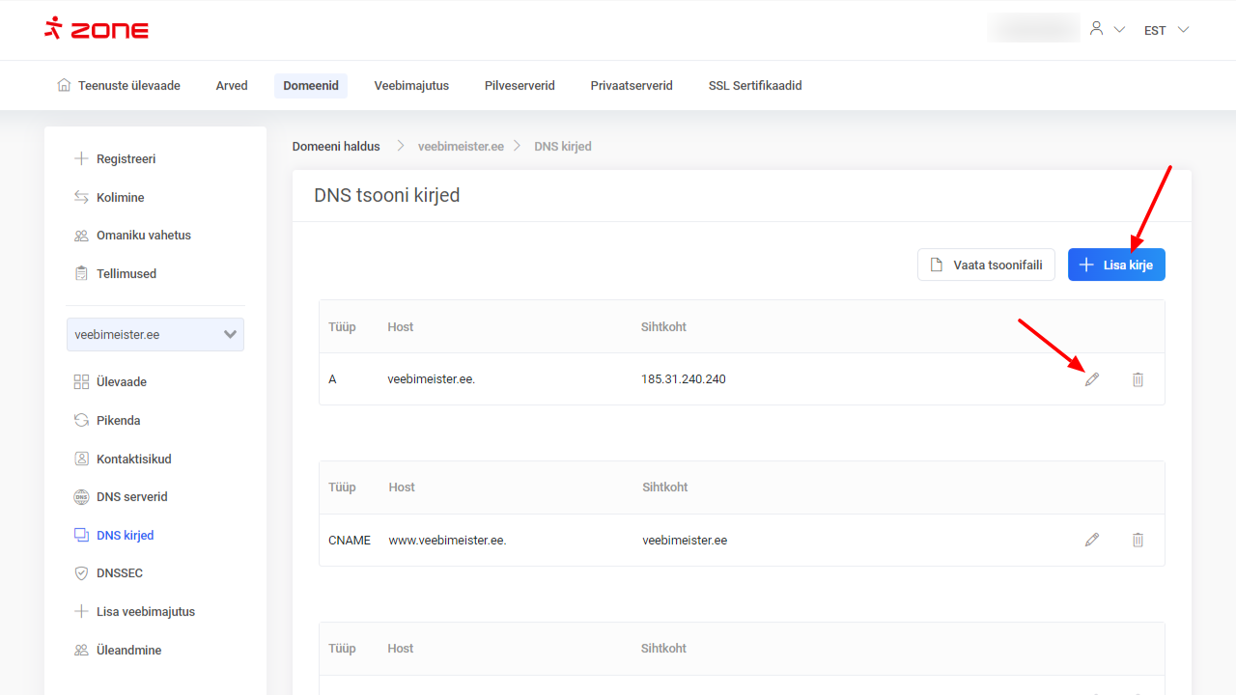
Task: Open the user account menu icon
Action: (1096, 29)
